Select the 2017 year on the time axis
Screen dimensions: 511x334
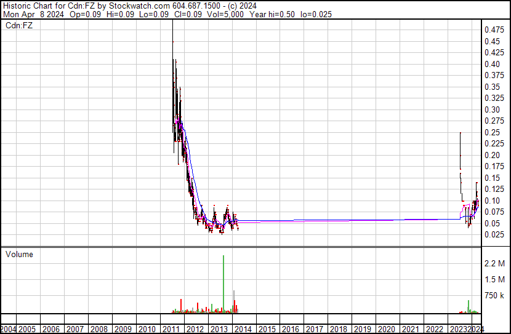tap(315, 330)
